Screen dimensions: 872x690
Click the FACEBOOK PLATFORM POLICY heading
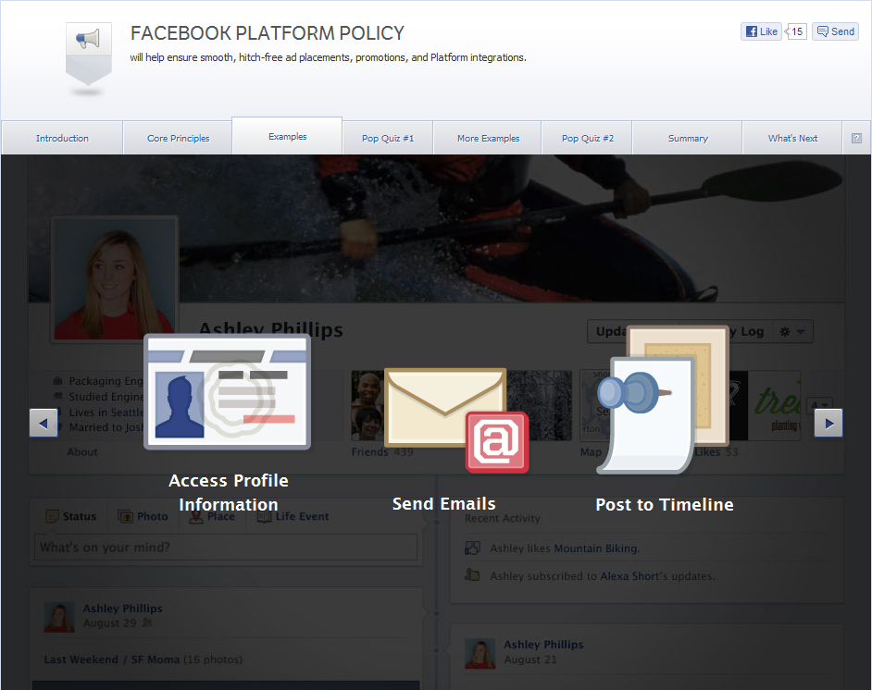pyautogui.click(x=268, y=33)
